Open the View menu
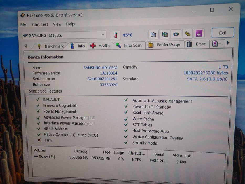 (x=57, y=24)
